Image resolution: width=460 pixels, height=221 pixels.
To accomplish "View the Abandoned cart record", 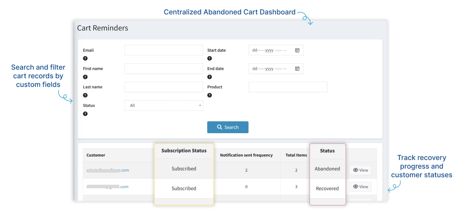I will (x=360, y=170).
